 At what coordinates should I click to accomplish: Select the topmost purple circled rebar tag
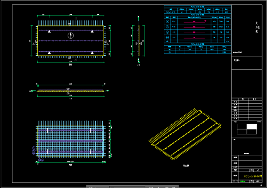click(34, 148)
